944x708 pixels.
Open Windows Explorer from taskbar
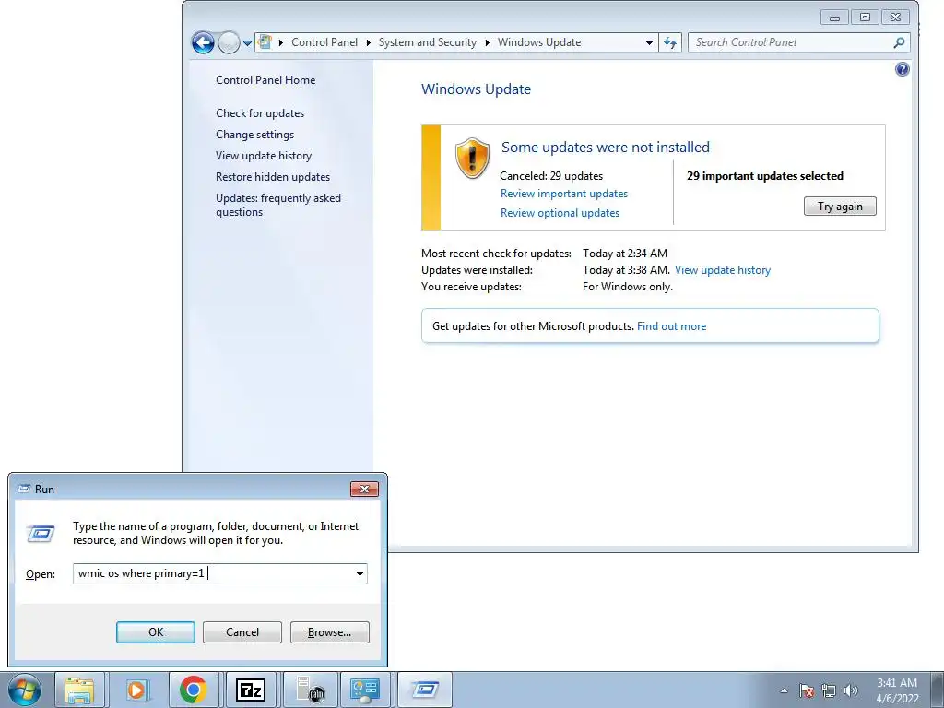point(79,690)
